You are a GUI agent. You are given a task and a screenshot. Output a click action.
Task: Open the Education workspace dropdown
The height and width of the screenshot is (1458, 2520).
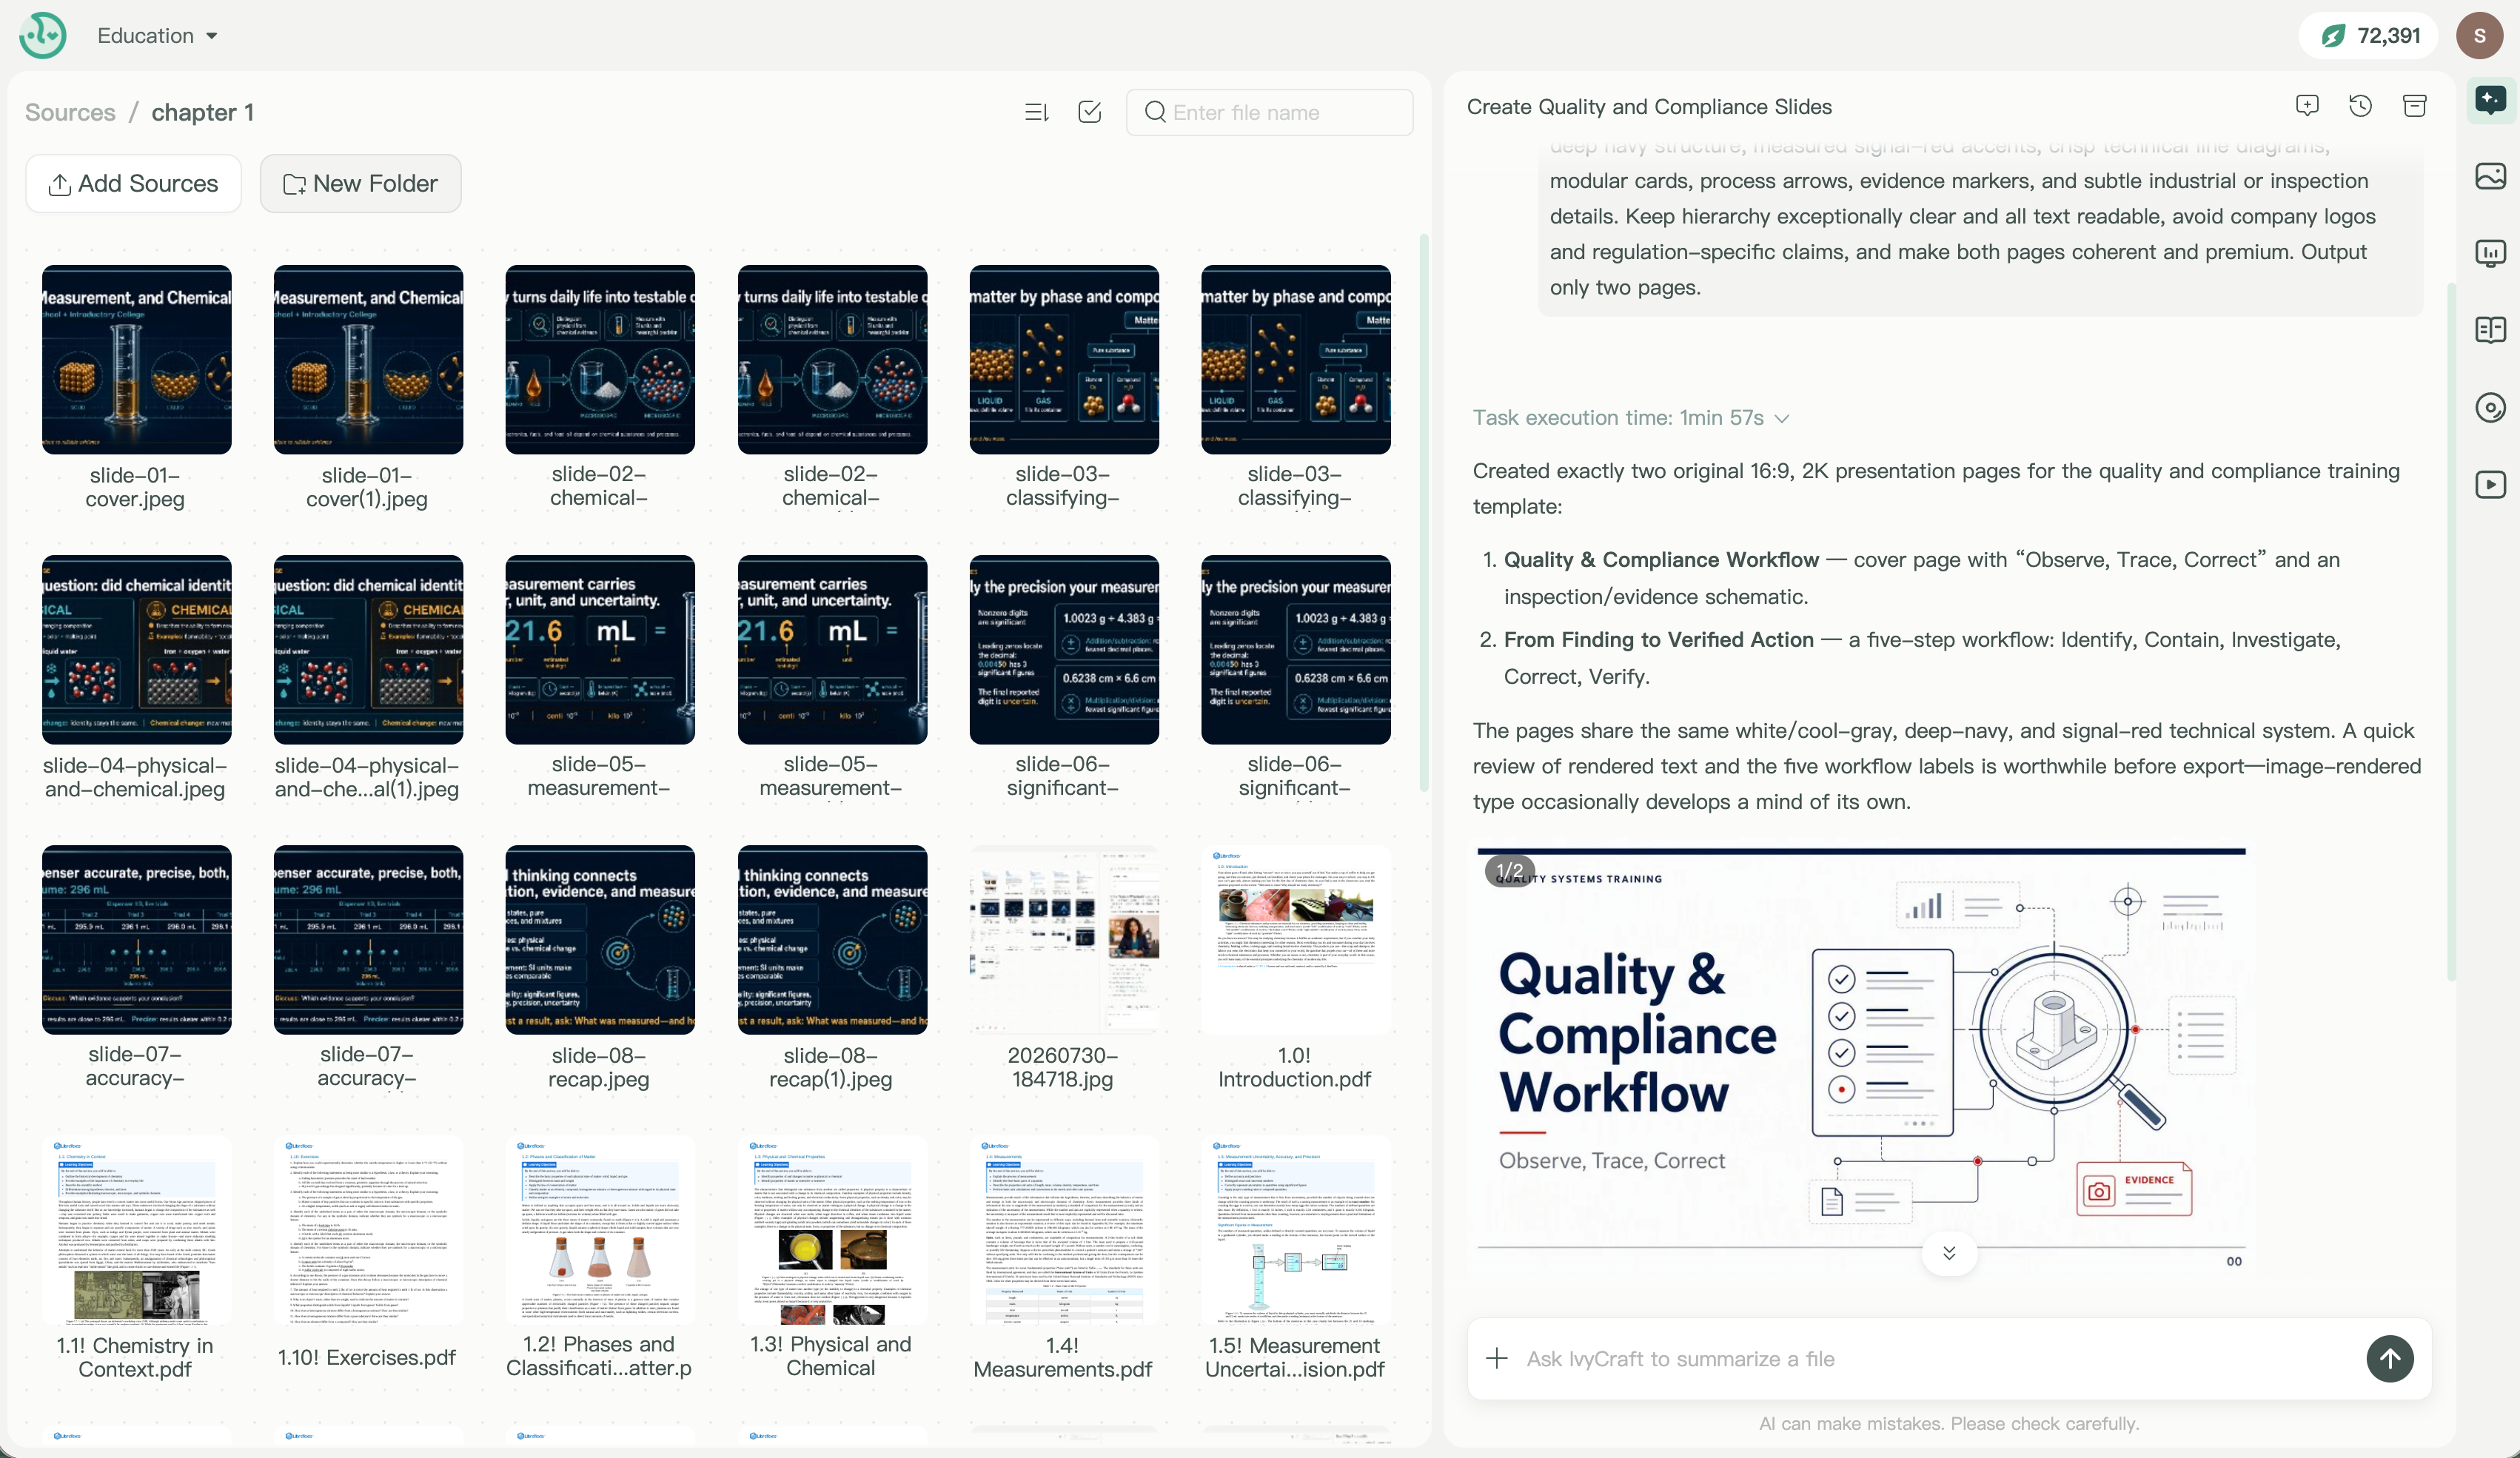(x=157, y=36)
